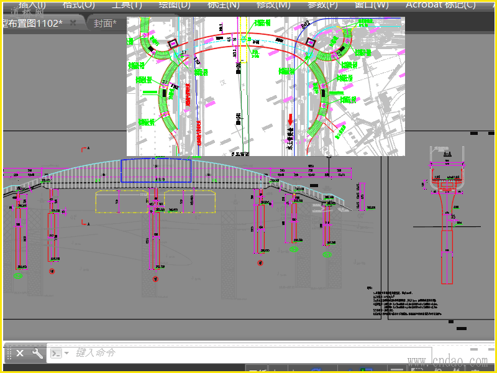Screen dimensions: 497x373
Task: Select the lower red section marker A
Action: pos(84,222)
